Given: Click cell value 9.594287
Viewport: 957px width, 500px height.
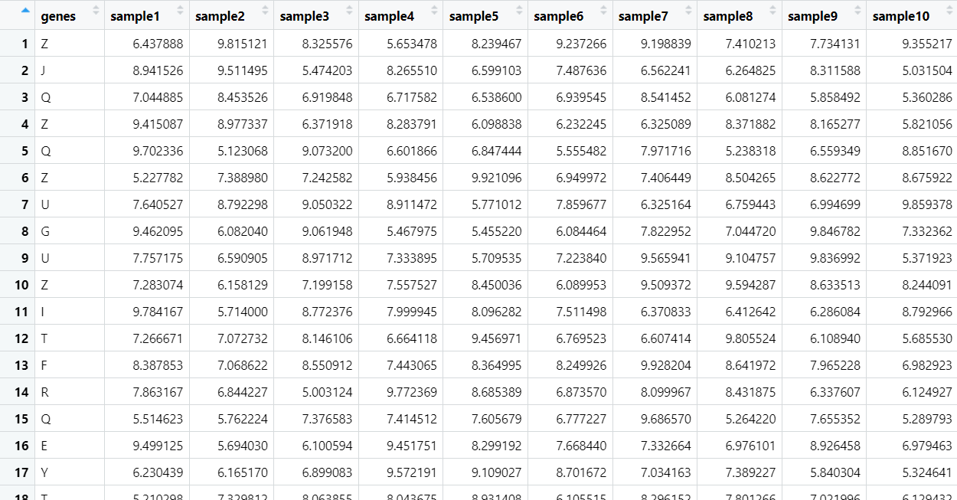Looking at the screenshot, I should click(x=750, y=285).
